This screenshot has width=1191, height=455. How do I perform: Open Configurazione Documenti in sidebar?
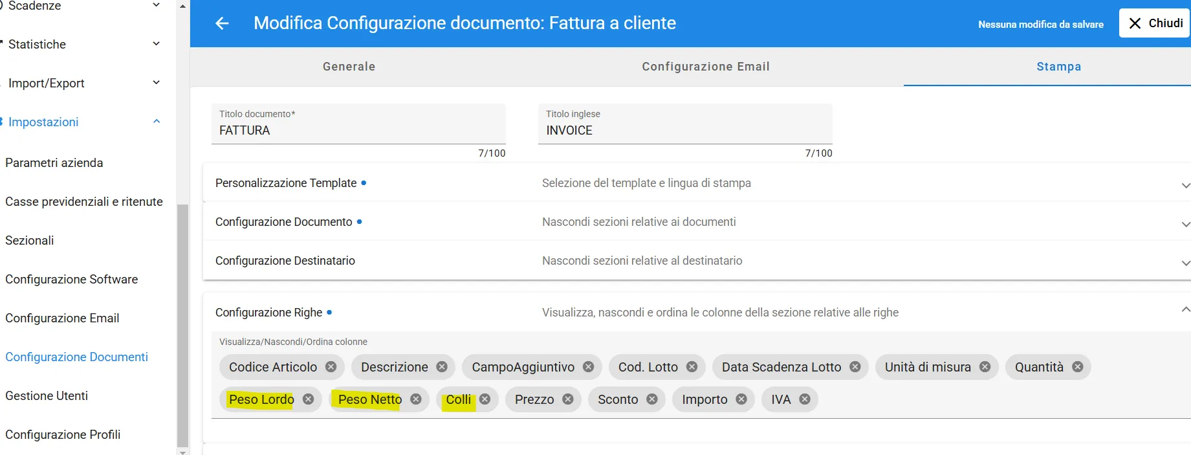(76, 357)
